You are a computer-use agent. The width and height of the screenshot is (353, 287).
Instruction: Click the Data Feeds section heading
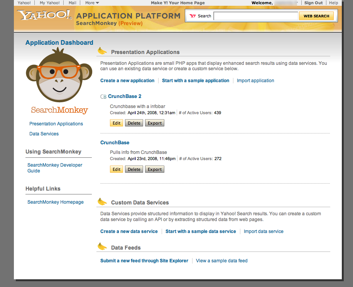(126, 248)
